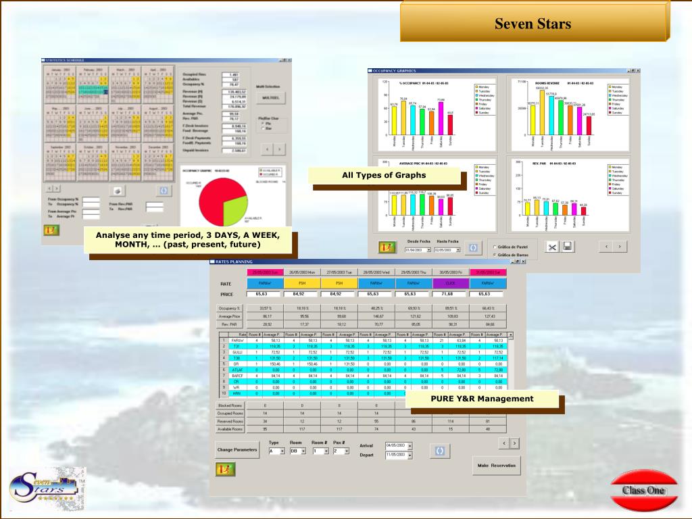Screen dimensions: 692x519
Task: Select the BARCF row in the rates table
Action: tap(363, 376)
